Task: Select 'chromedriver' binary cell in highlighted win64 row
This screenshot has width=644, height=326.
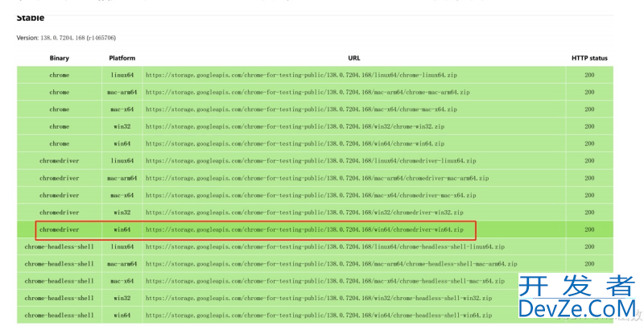Action: (x=59, y=230)
